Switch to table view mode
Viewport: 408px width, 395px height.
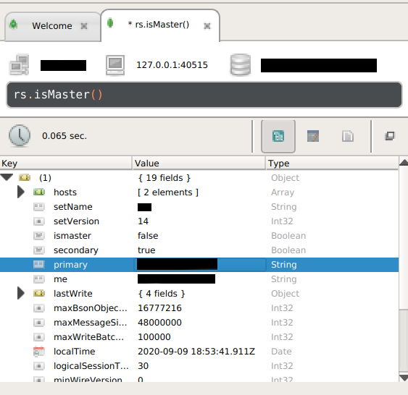point(313,136)
